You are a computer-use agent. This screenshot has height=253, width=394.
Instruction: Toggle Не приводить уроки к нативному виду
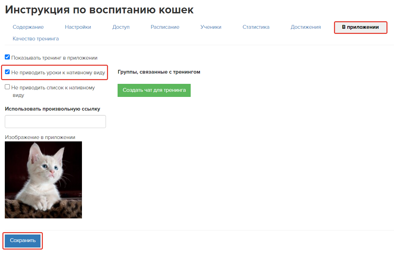pos(8,72)
